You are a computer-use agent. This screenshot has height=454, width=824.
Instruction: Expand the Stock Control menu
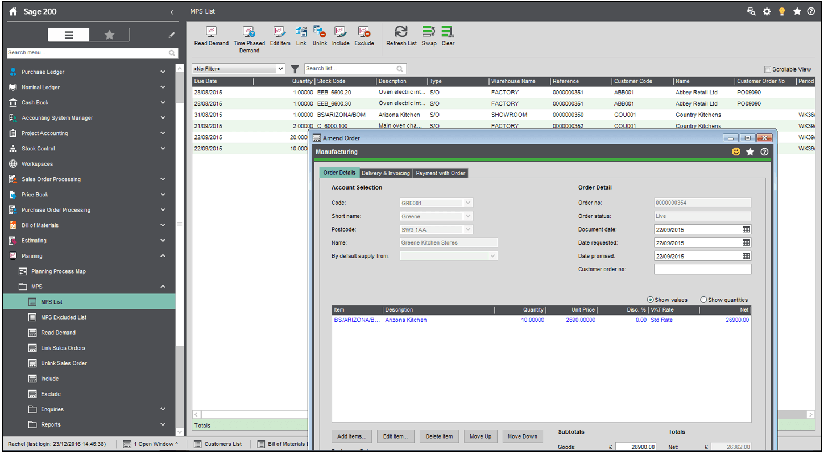click(x=163, y=149)
